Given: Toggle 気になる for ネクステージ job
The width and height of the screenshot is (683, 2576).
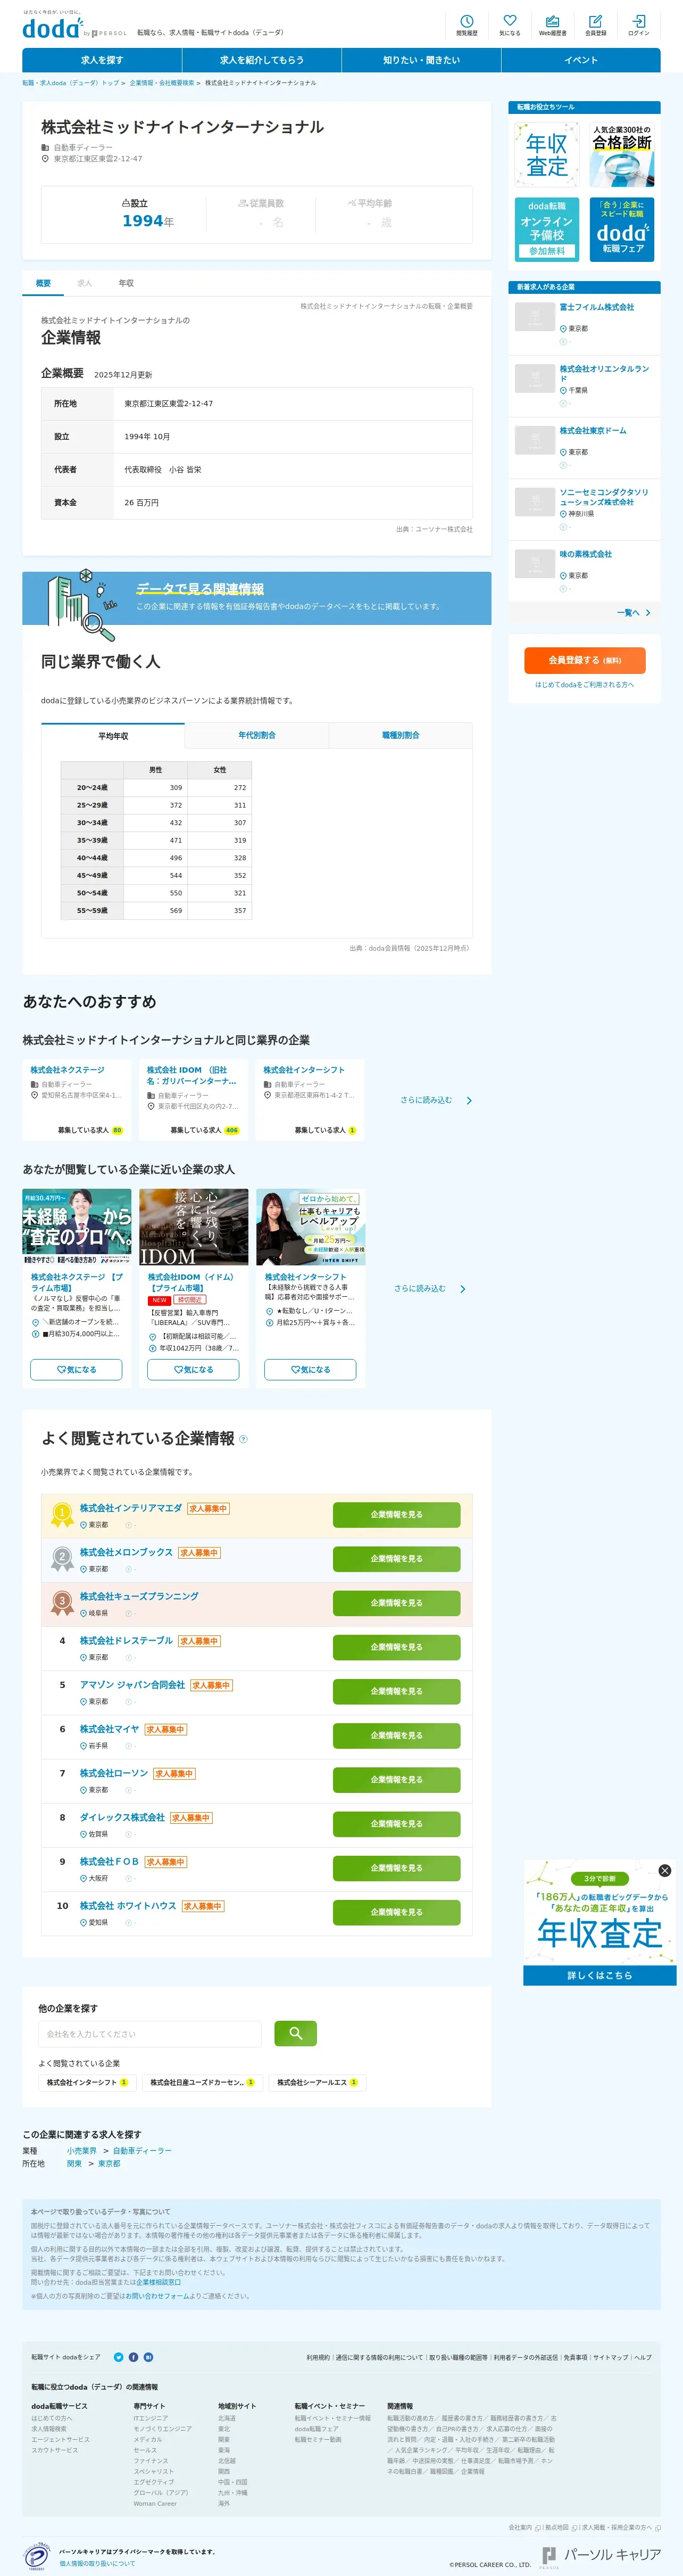Looking at the screenshot, I should (77, 1369).
